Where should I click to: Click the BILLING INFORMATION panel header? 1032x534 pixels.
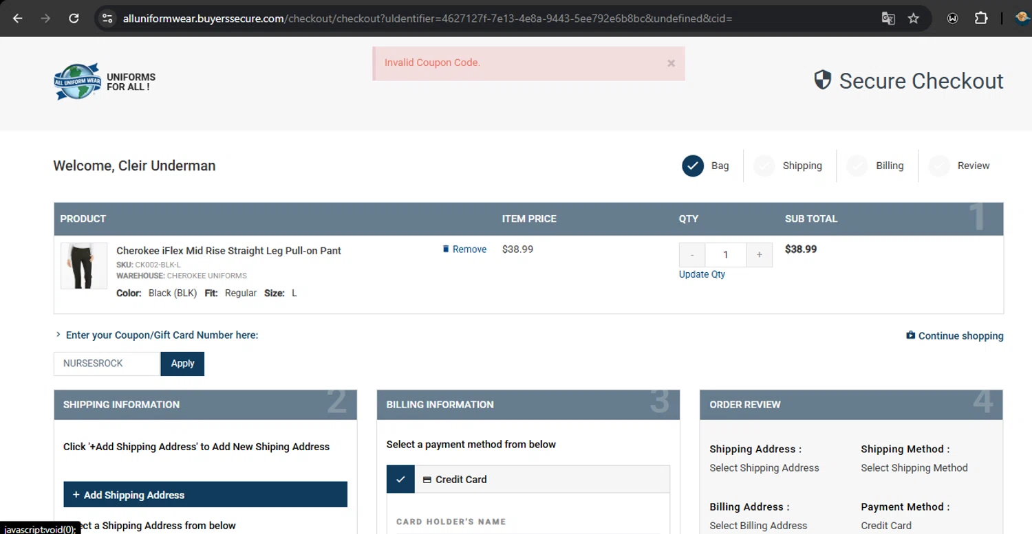pyautogui.click(x=528, y=405)
